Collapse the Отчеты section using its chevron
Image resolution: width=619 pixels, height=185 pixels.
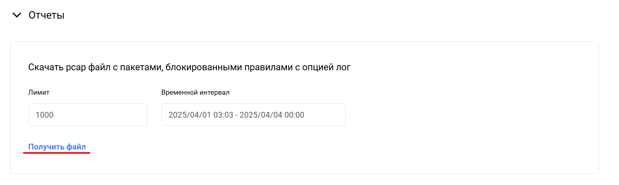[x=17, y=15]
